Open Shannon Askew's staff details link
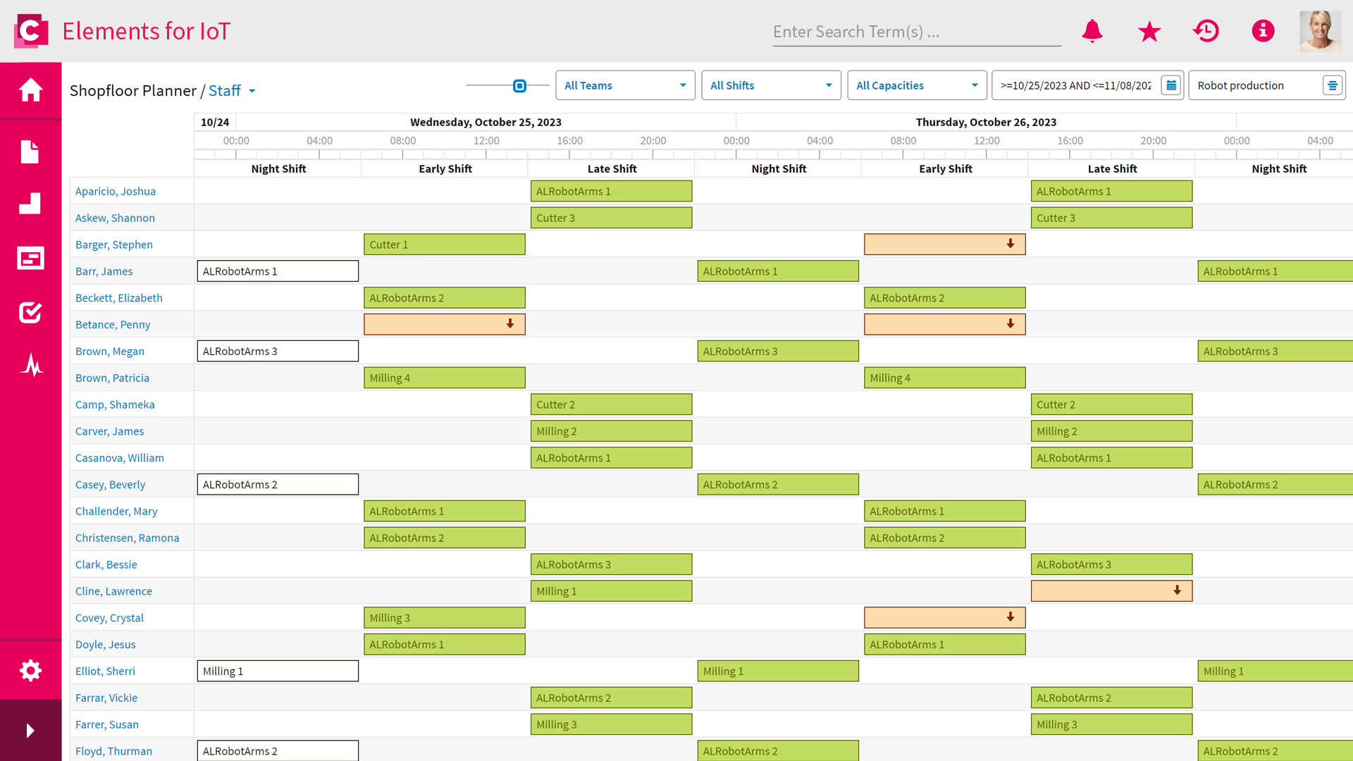 tap(115, 218)
